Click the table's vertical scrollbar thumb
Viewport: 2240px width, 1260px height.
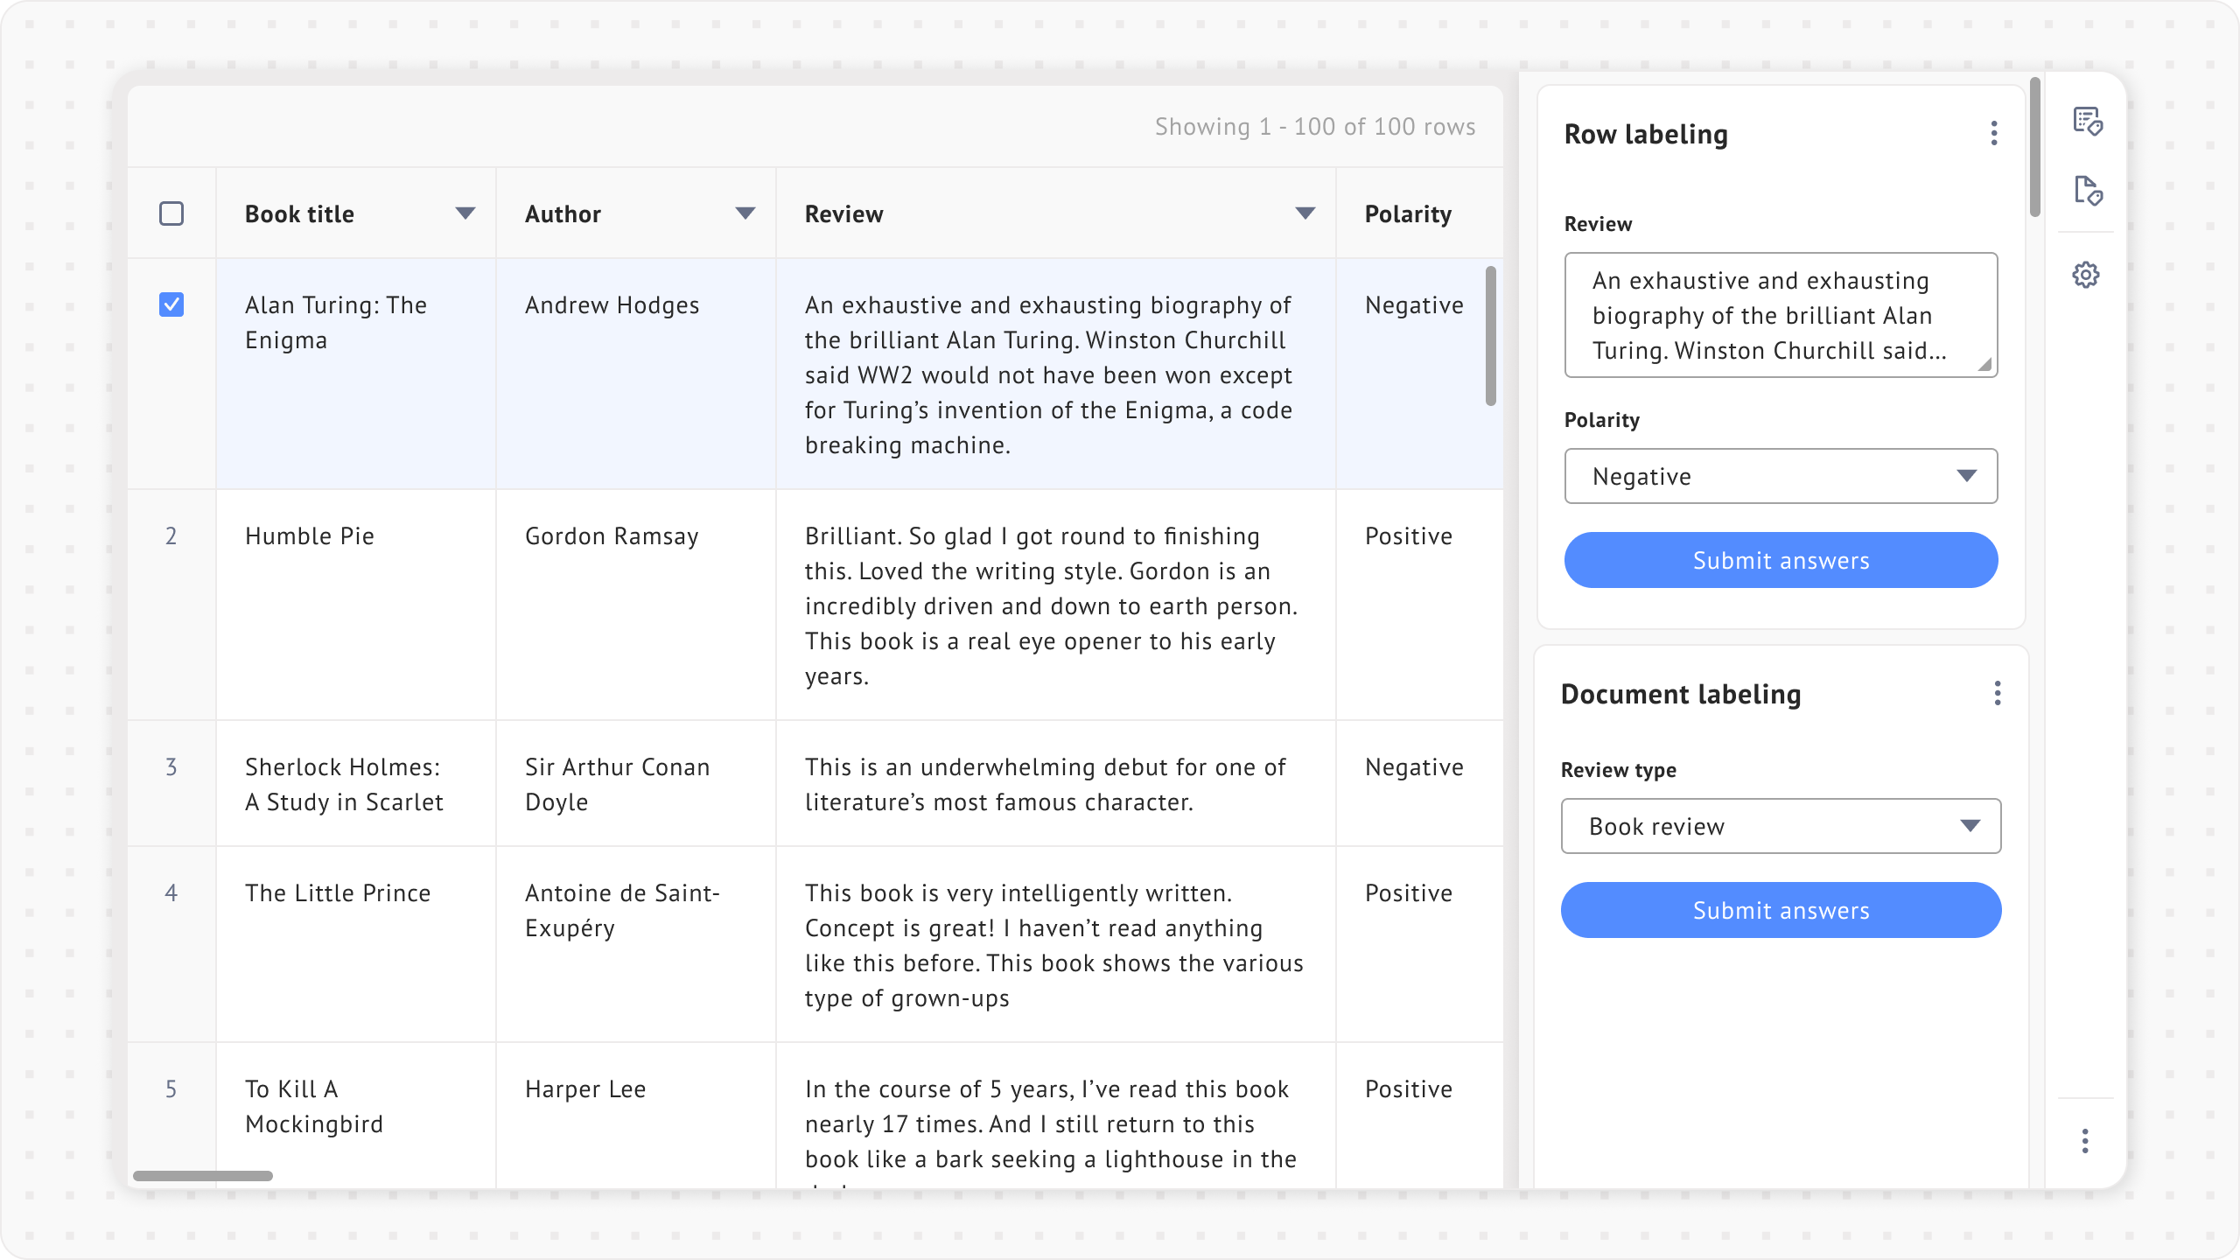[1490, 336]
